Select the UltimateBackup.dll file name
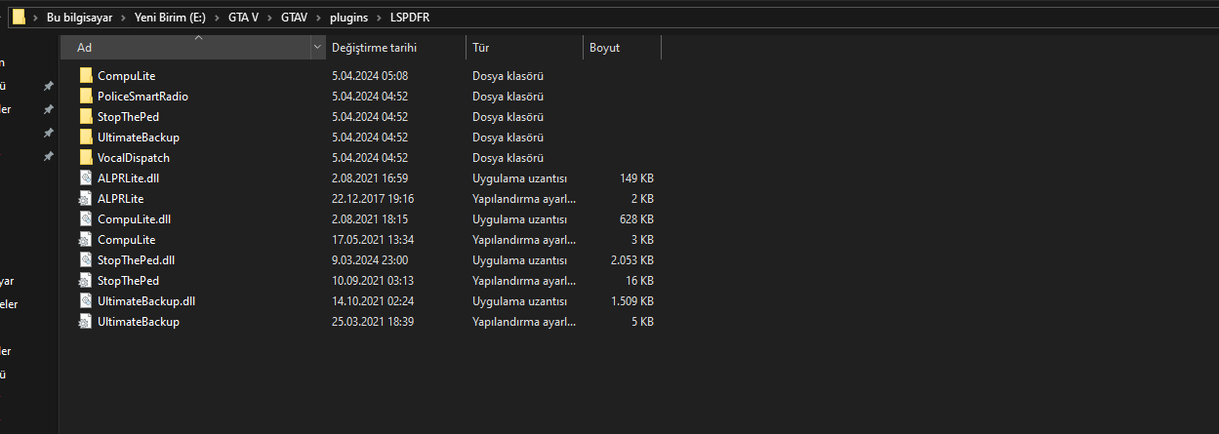This screenshot has width=1219, height=434. click(146, 300)
